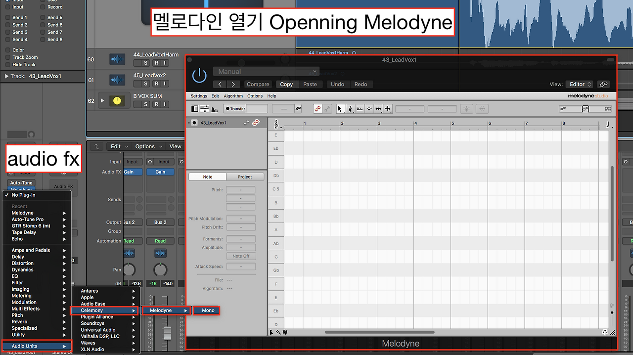The image size is (633, 355).
Task: Expand the B VOX SUM track stack
Action: click(102, 100)
